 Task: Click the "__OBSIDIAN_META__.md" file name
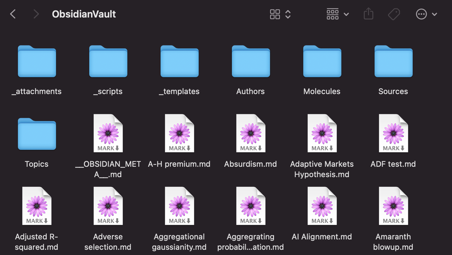pyautogui.click(x=108, y=169)
